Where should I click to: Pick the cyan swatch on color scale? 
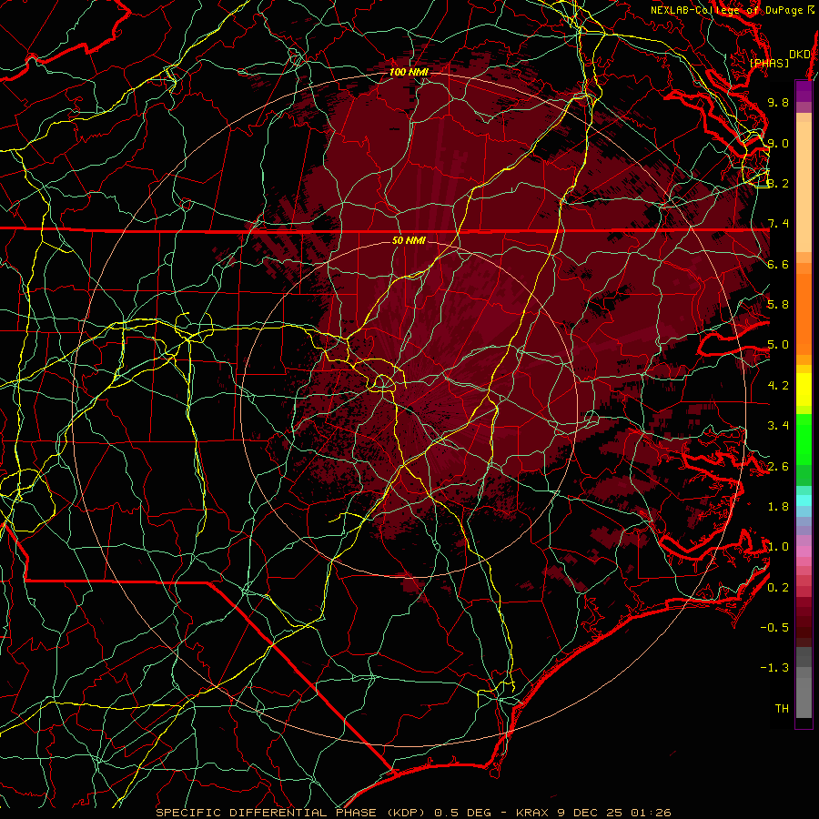804,500
